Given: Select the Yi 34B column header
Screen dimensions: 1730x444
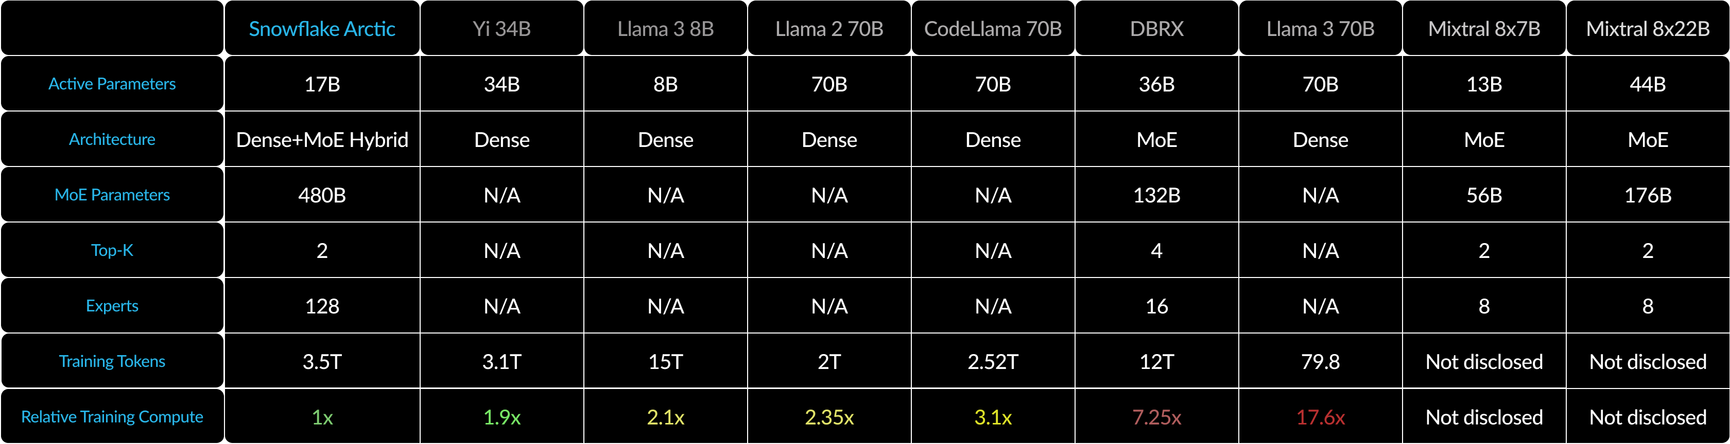Looking at the screenshot, I should point(501,29).
